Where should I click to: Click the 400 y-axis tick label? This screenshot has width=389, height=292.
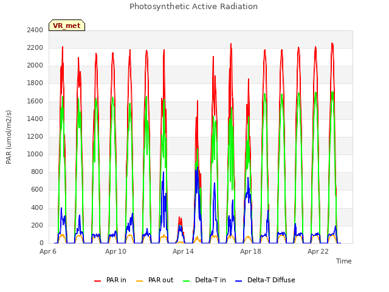tap(37, 208)
